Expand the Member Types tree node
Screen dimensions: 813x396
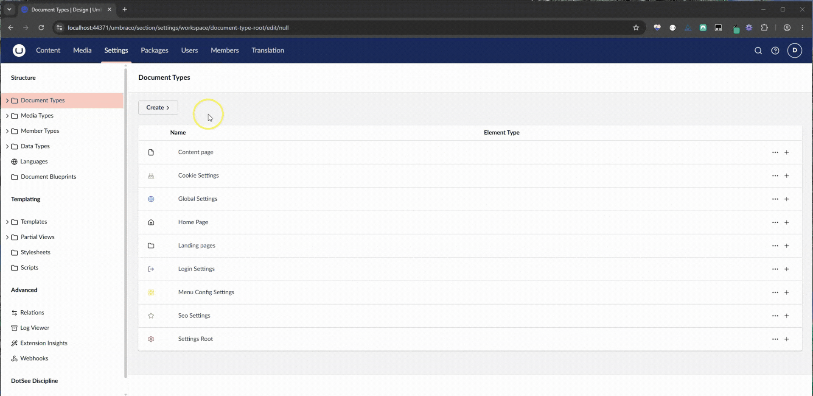click(7, 131)
